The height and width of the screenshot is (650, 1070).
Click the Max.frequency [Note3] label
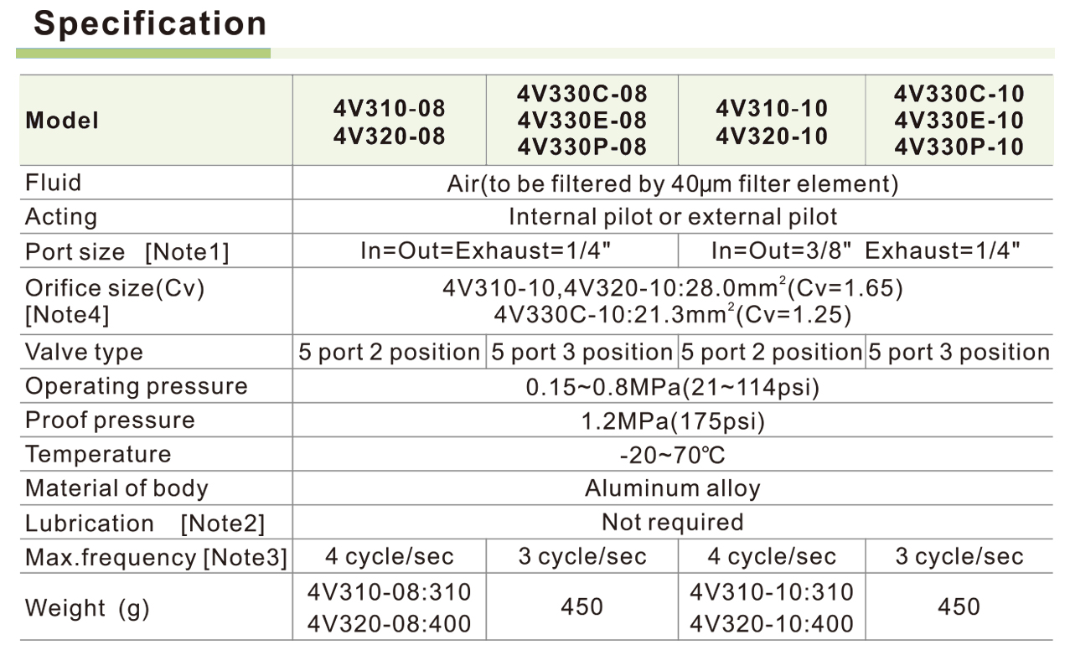156,557
